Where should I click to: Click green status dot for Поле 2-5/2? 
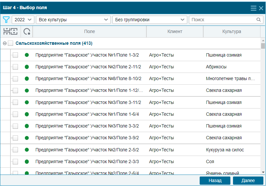tap(27, 150)
